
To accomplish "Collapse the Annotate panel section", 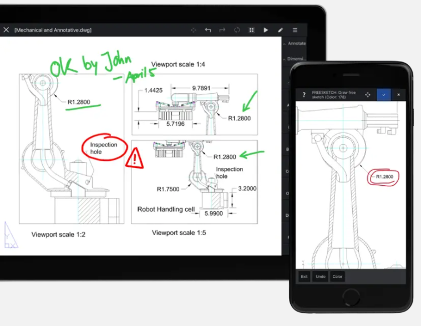I will pos(295,43).
